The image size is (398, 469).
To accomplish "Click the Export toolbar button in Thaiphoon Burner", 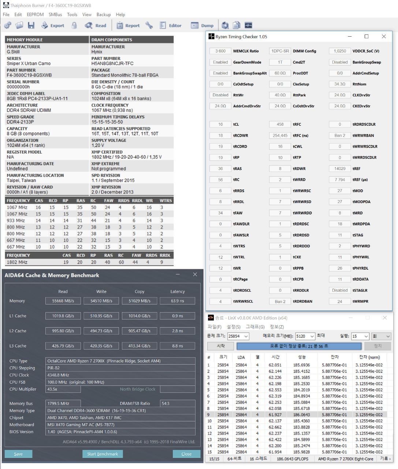I will pos(53,25).
